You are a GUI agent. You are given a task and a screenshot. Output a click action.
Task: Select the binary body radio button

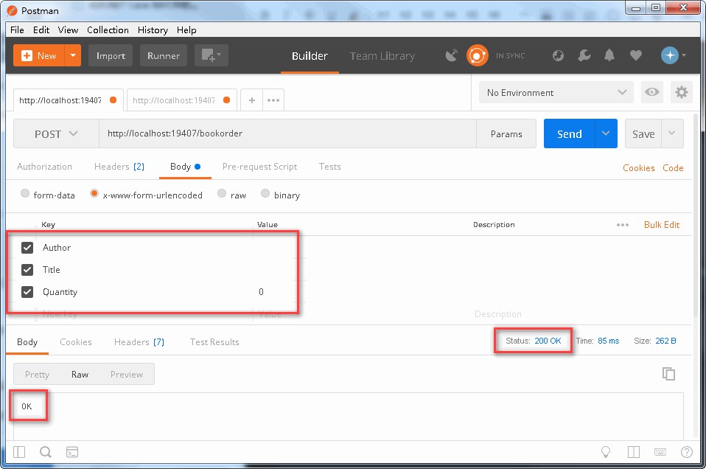coord(265,194)
